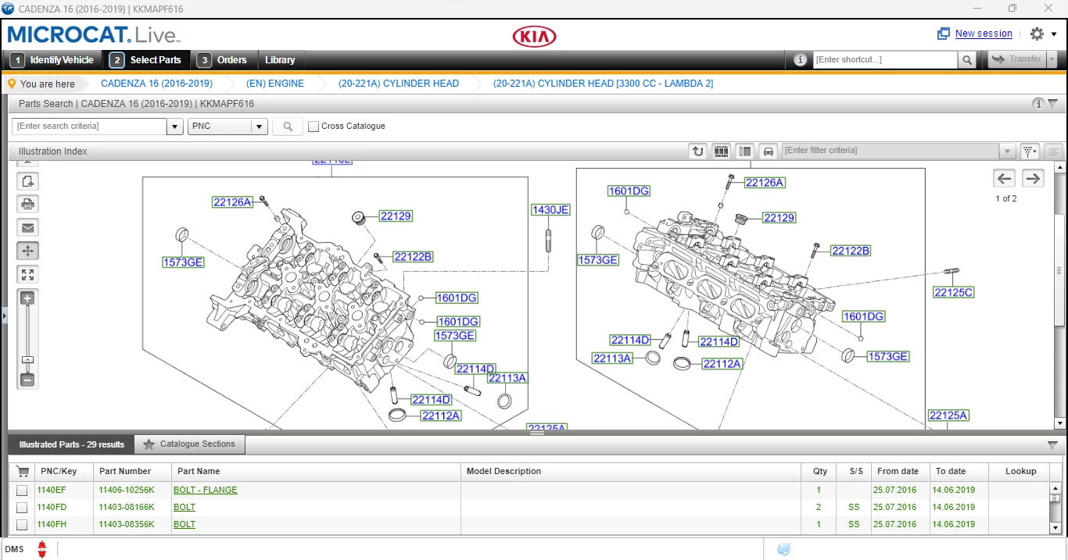Viewport: 1068px width, 560px height.
Task: Click the search magnifier in Parts Search
Action: click(x=287, y=126)
